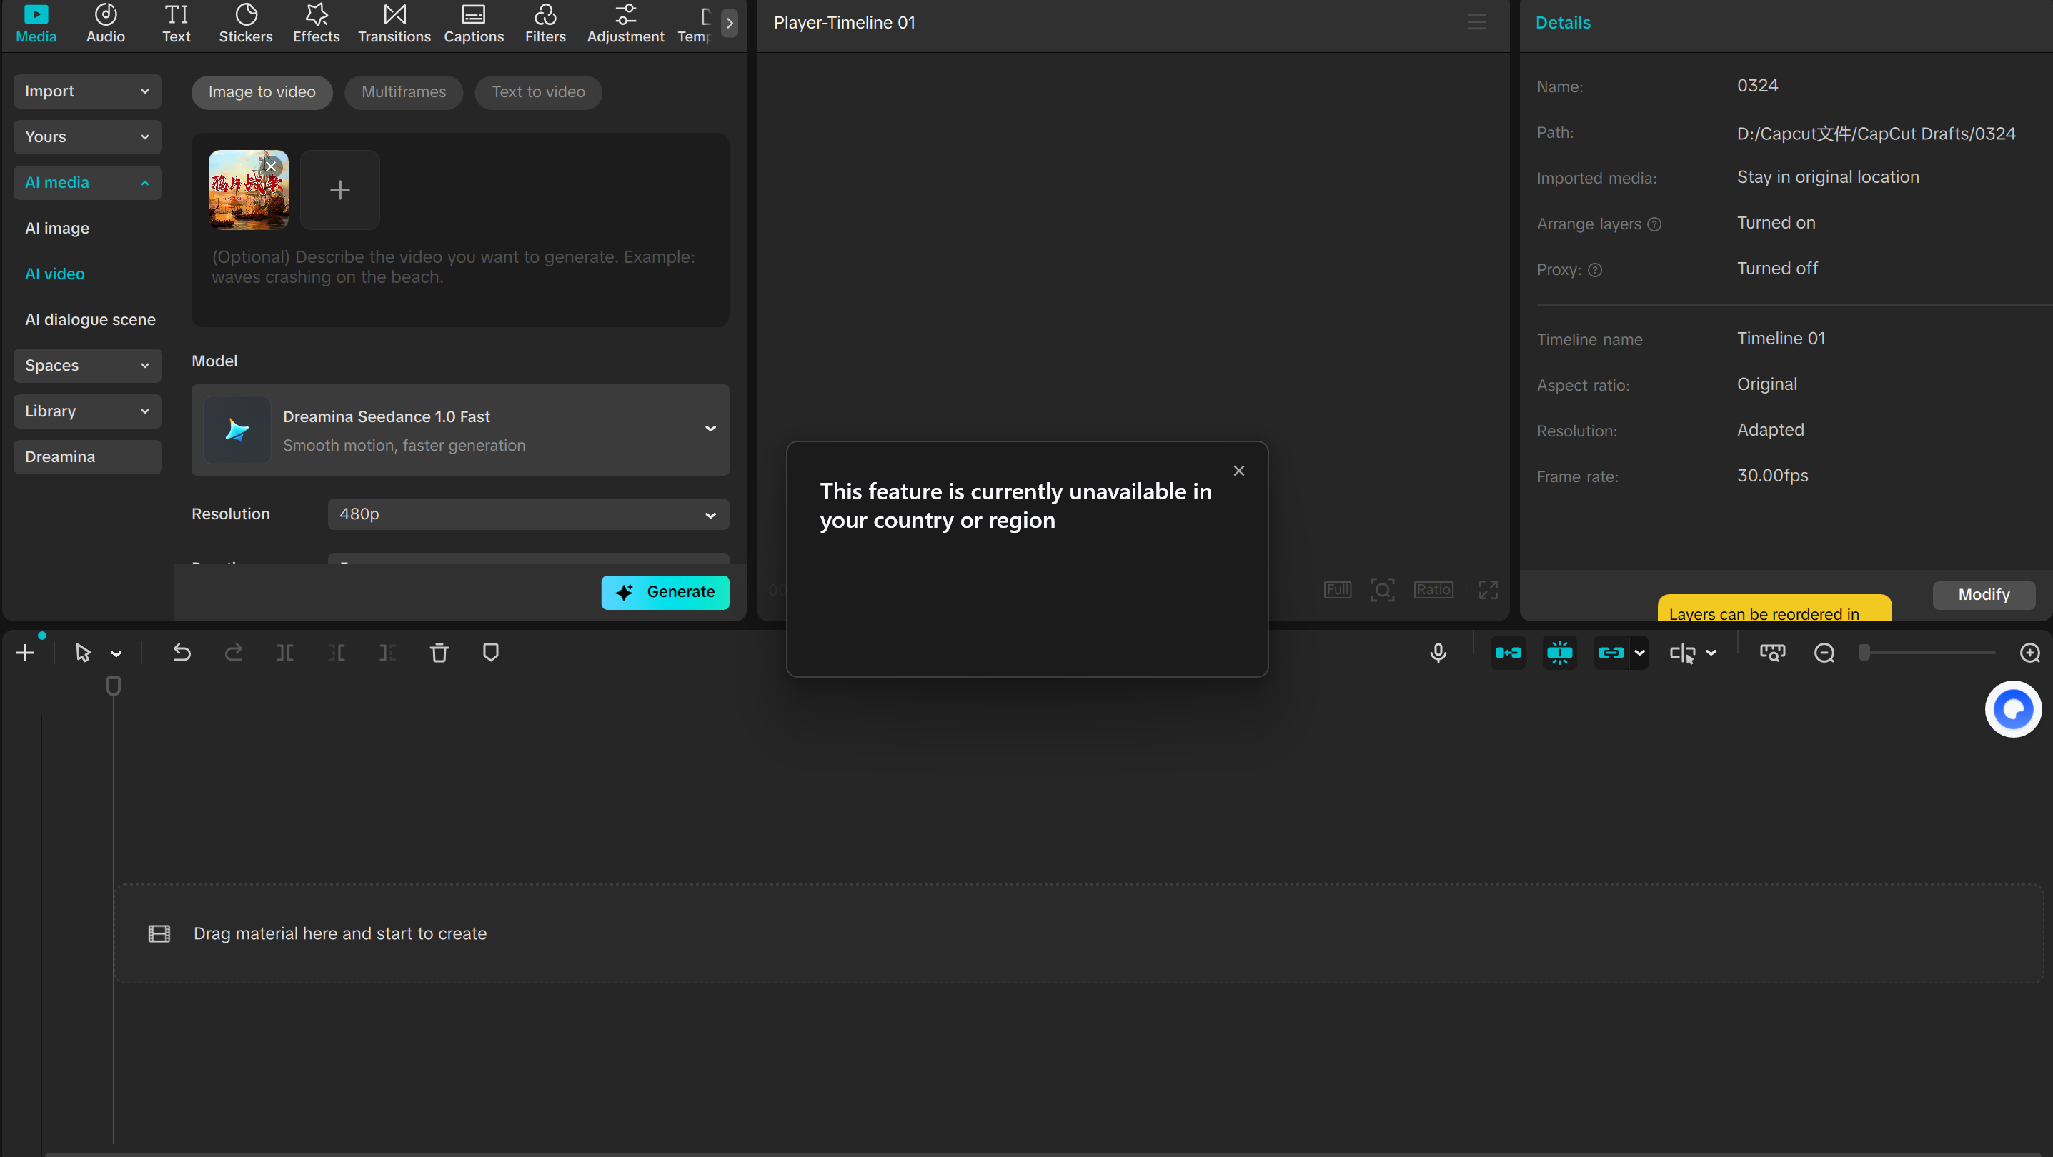The image size is (2053, 1157).
Task: Expand the Dreamina Seedance model dropdown
Action: tap(710, 429)
